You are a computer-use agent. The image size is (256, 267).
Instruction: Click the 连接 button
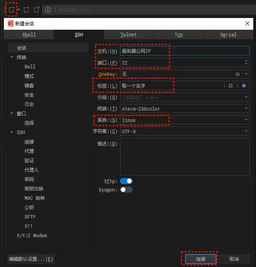(x=200, y=259)
